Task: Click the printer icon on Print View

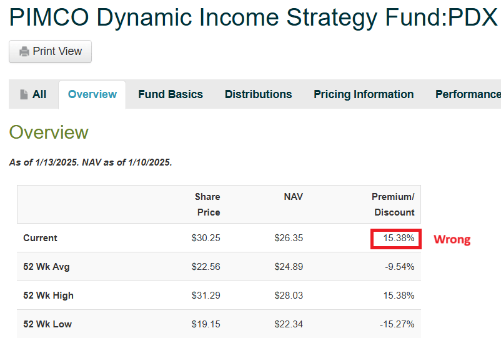Action: pyautogui.click(x=24, y=52)
